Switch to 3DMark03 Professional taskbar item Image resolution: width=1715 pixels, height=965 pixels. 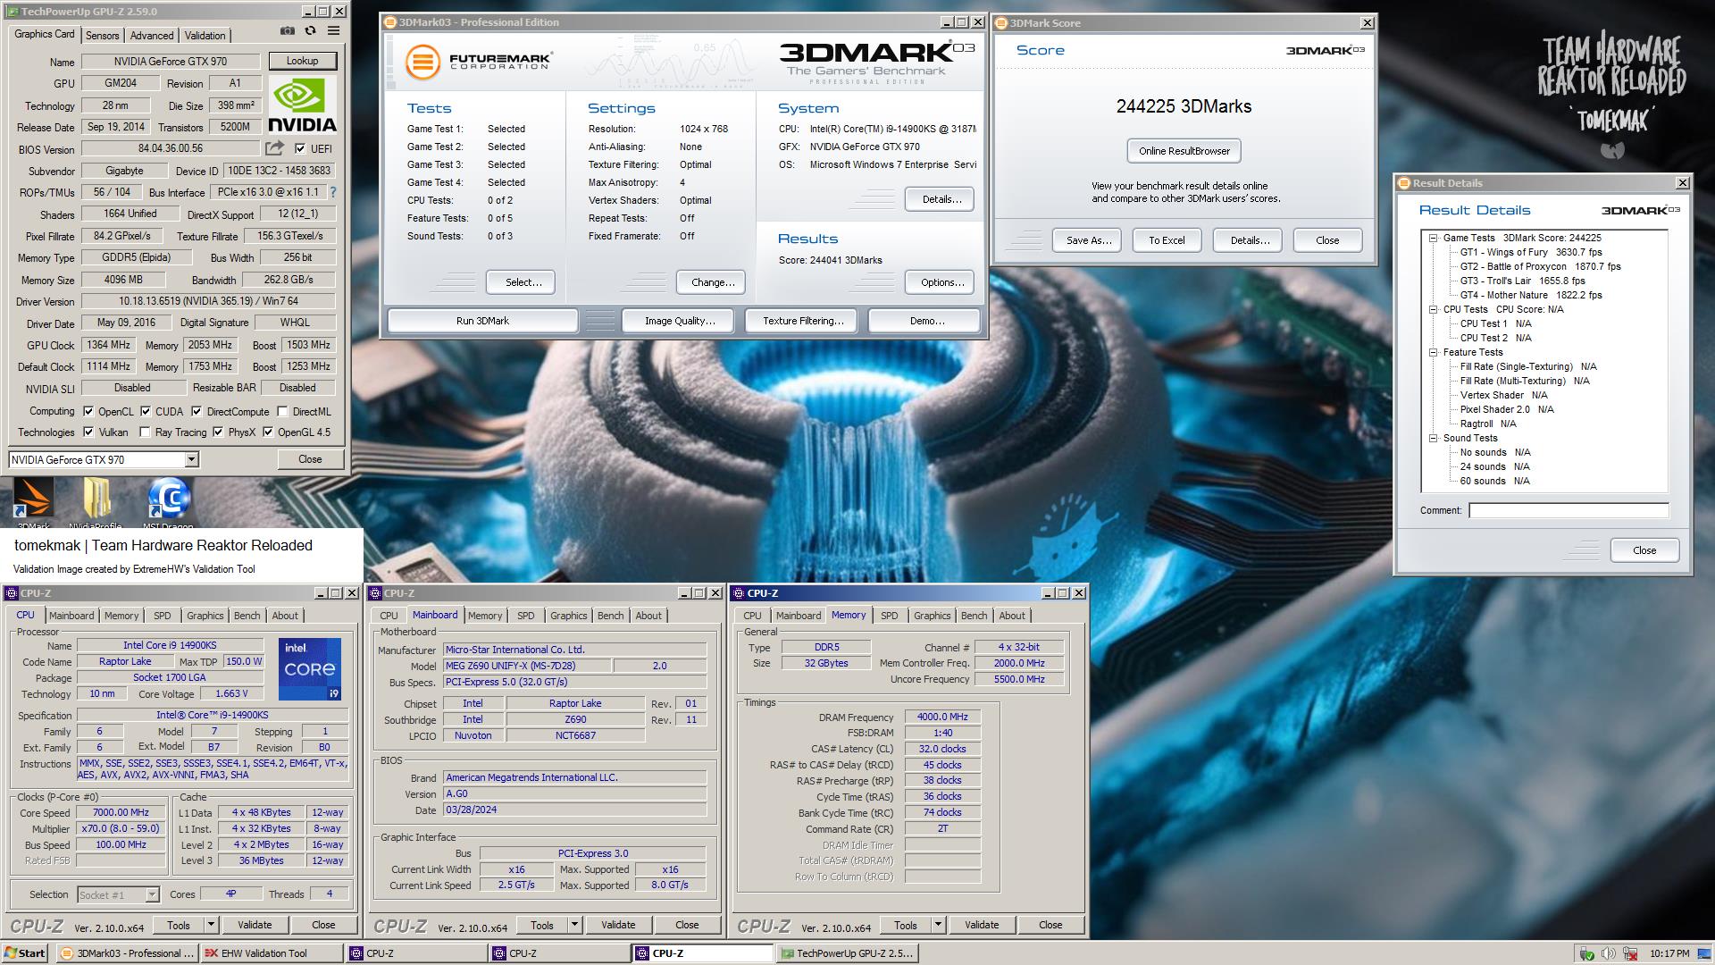click(126, 953)
